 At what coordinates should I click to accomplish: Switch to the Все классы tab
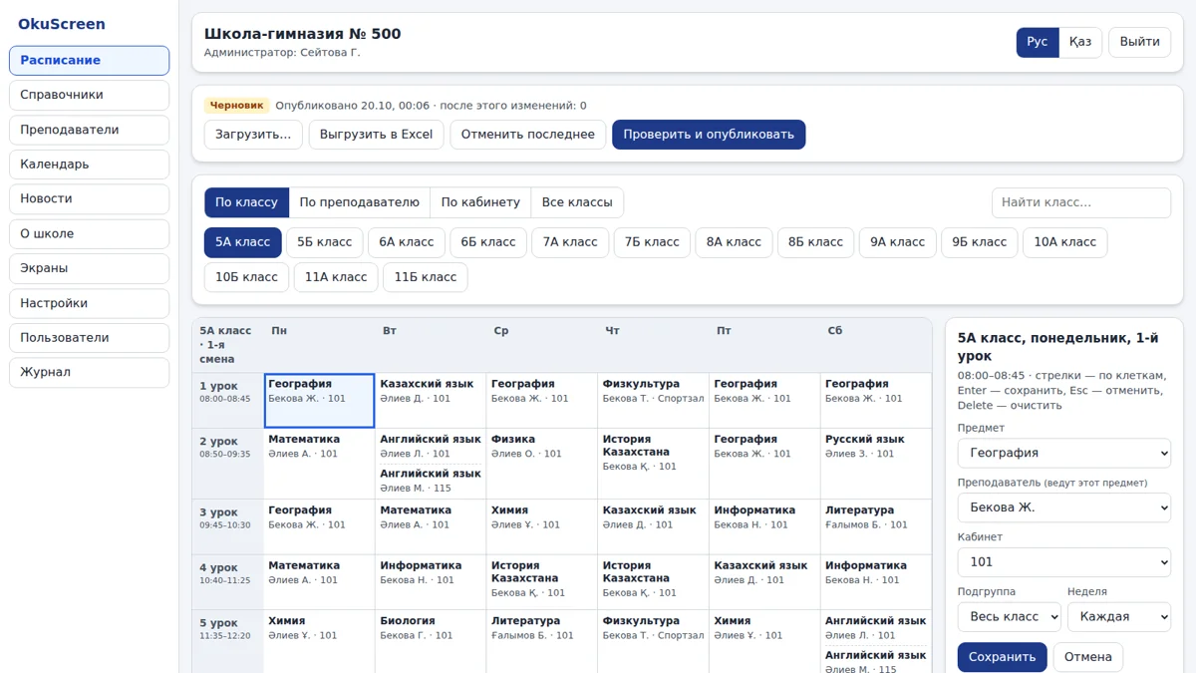577,202
